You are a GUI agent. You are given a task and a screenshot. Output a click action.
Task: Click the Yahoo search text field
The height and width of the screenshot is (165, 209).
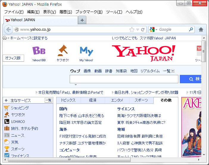pyautogui.click(x=124, y=79)
